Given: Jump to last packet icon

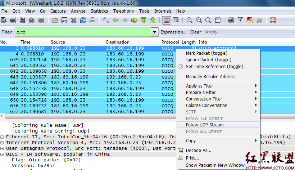Looking at the screenshot, I should pos(153,20).
